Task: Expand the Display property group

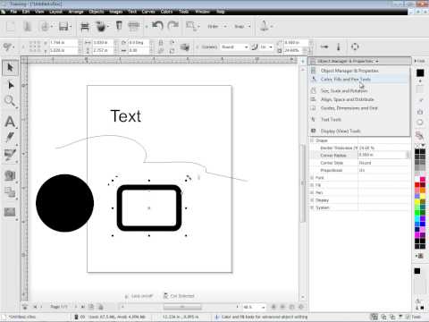Action: click(x=312, y=200)
